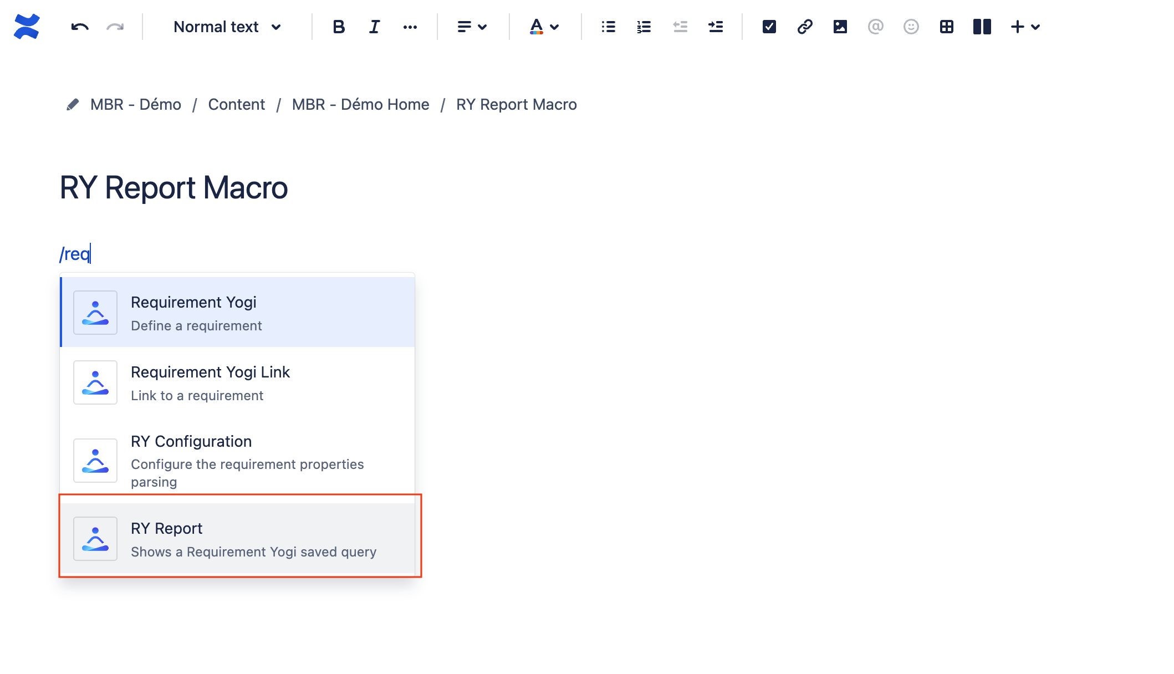Insert an action item checkbox
1174x674 pixels.
tap(769, 26)
